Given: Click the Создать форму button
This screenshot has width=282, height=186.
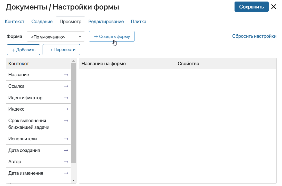Looking at the screenshot, I should coord(112,36).
